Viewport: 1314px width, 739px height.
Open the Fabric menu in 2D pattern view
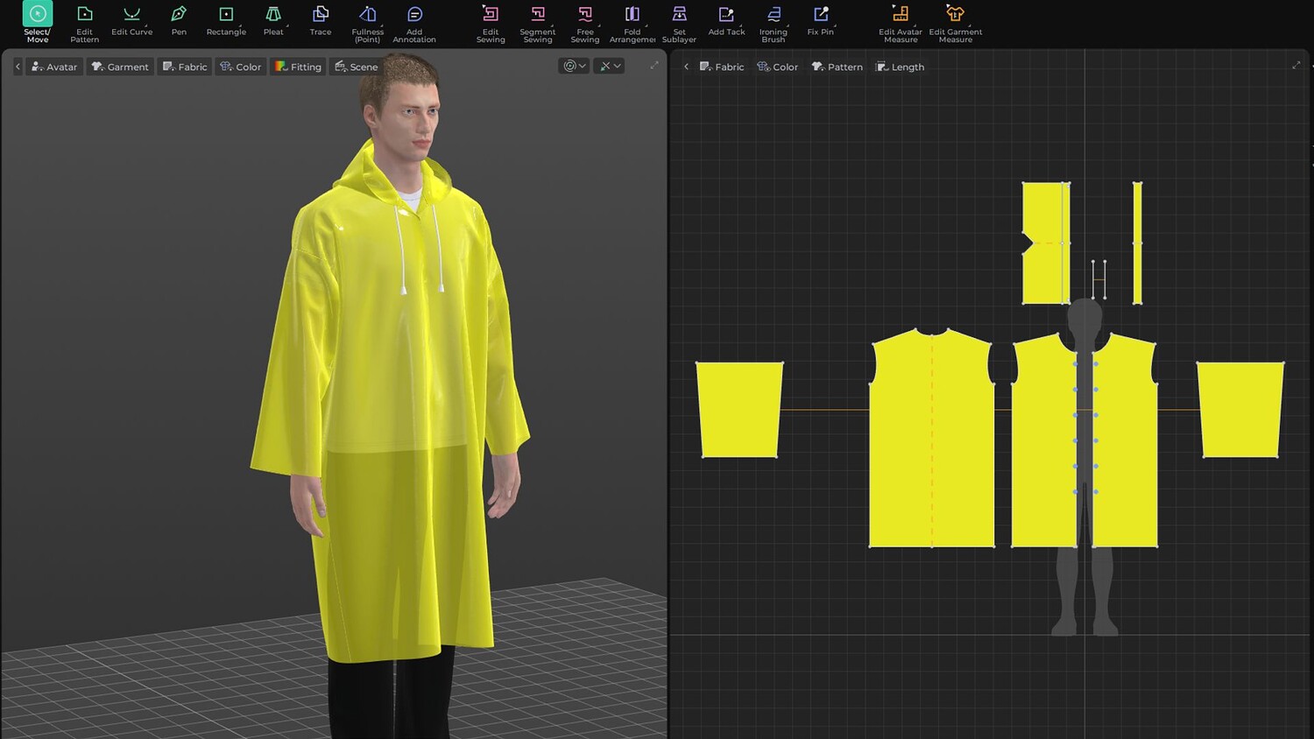tap(722, 67)
